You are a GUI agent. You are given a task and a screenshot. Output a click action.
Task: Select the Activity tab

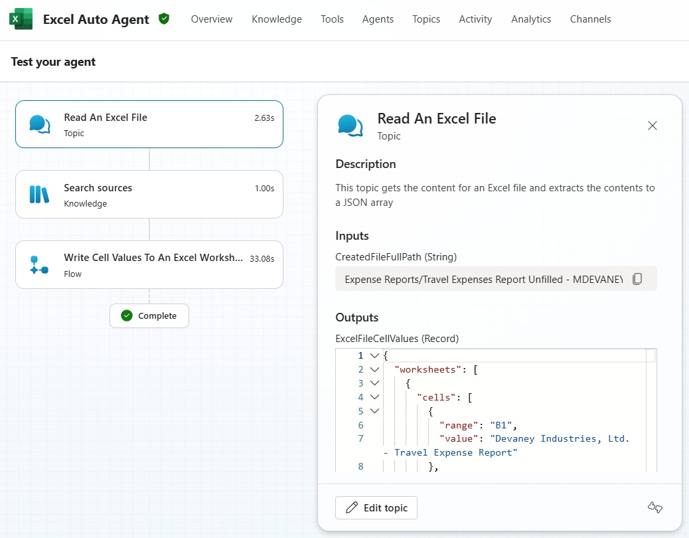(x=475, y=19)
